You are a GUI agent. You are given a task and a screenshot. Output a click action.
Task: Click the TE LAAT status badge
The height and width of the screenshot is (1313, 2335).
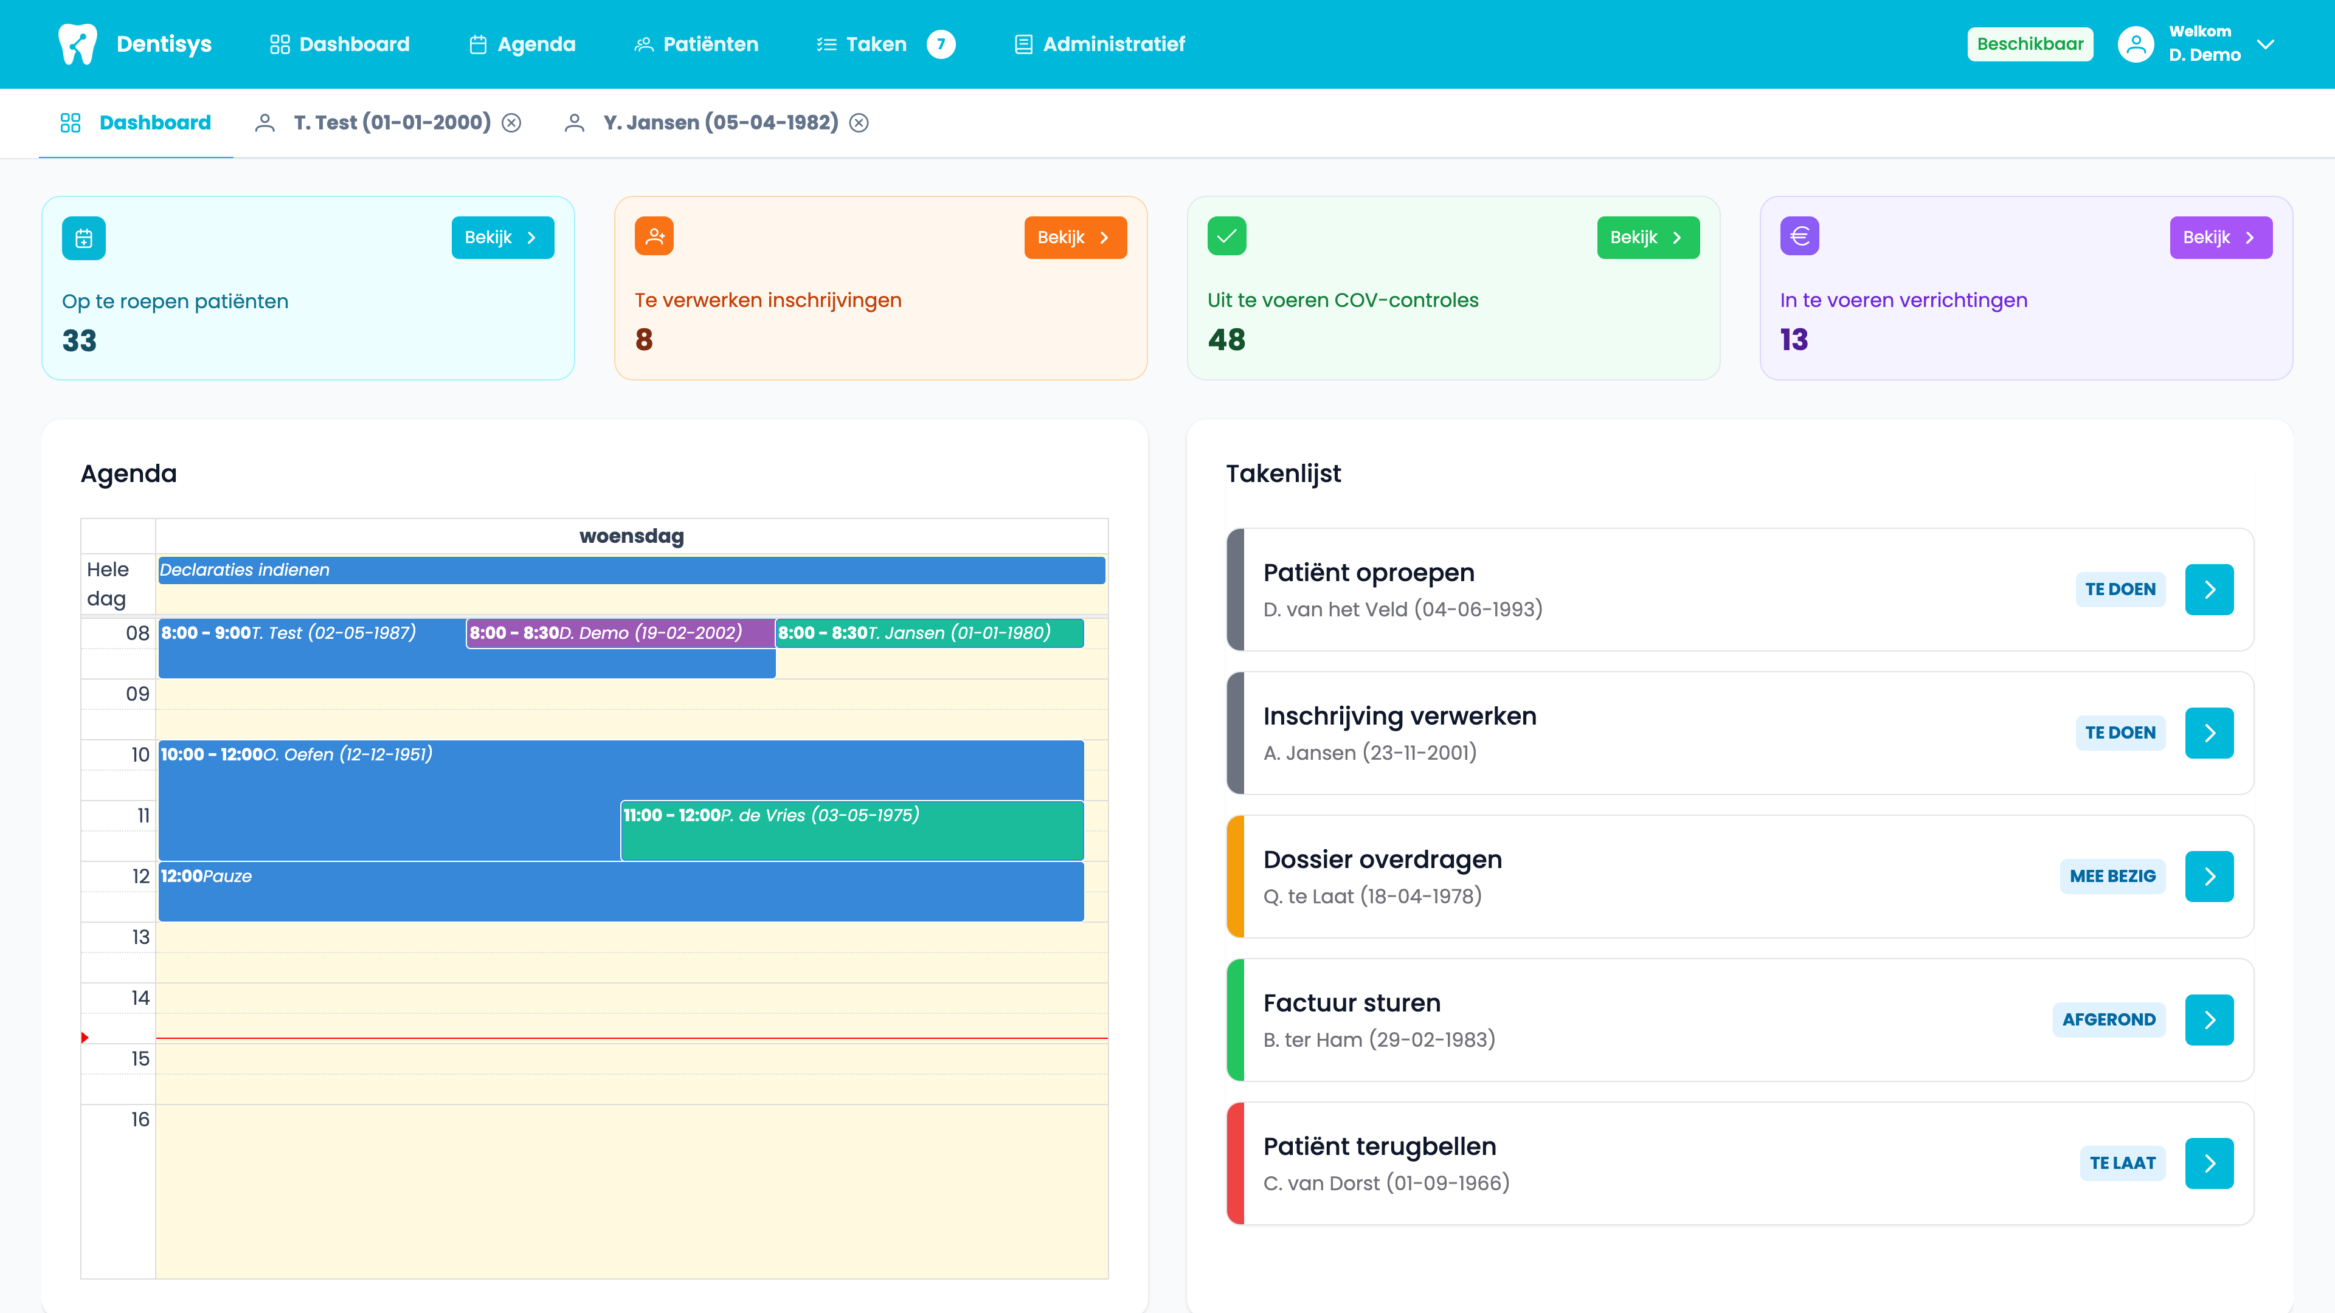coord(2122,1163)
